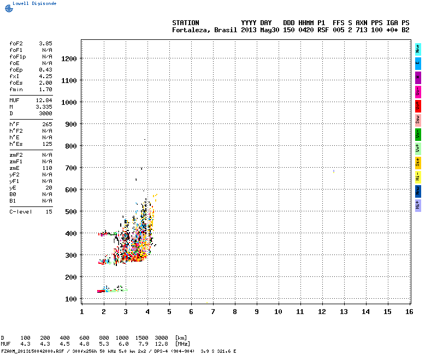This screenshot has height=355, width=437.
Task: Click the B0 label
Action: [13, 194]
